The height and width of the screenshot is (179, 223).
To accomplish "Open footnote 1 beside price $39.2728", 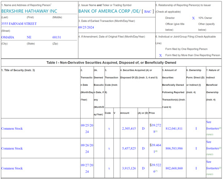I will (157, 132).
